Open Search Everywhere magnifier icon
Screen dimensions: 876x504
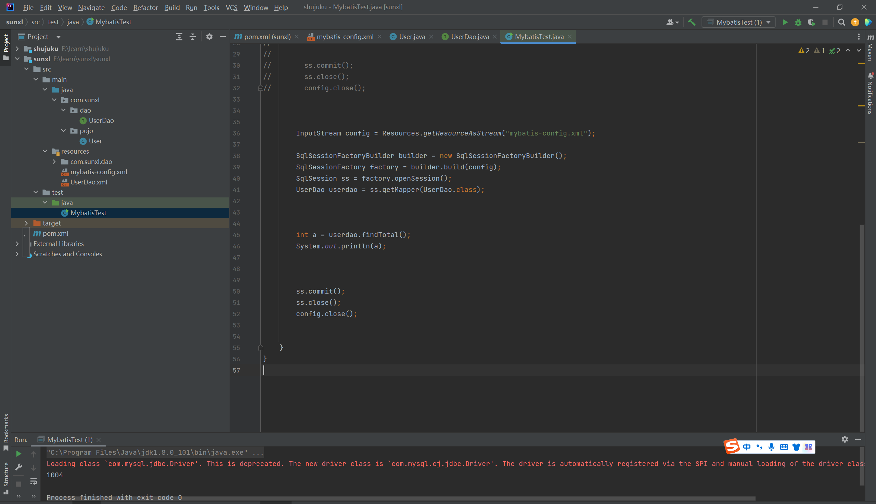pyautogui.click(x=842, y=23)
